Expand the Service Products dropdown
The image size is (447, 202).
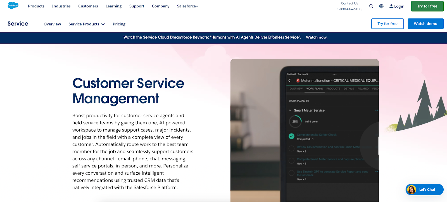click(x=87, y=24)
